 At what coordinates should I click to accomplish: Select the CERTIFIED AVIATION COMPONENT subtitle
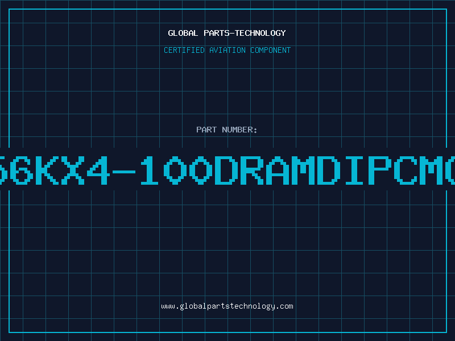pos(227,50)
